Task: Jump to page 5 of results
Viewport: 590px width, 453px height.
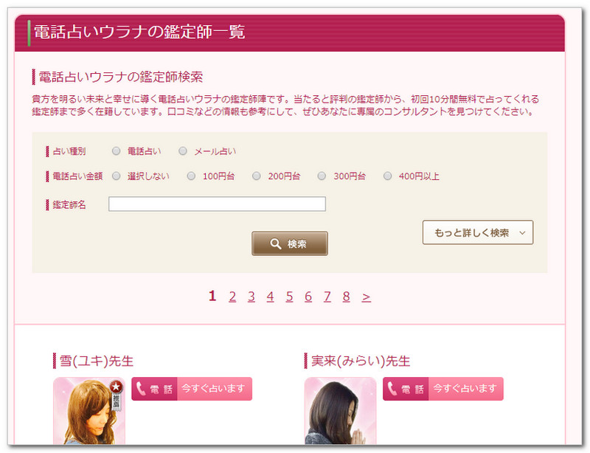Action: point(289,297)
